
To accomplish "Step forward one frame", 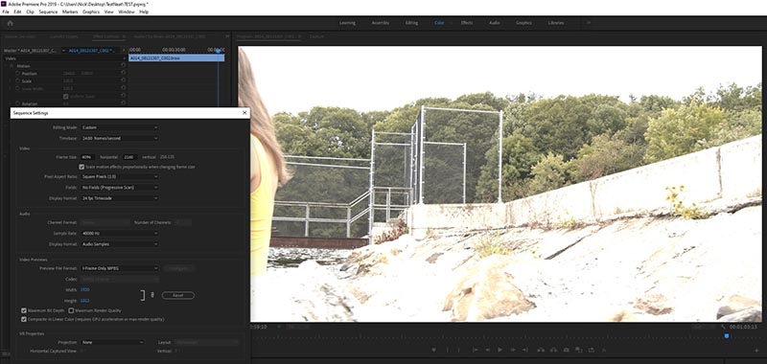I will [513, 350].
